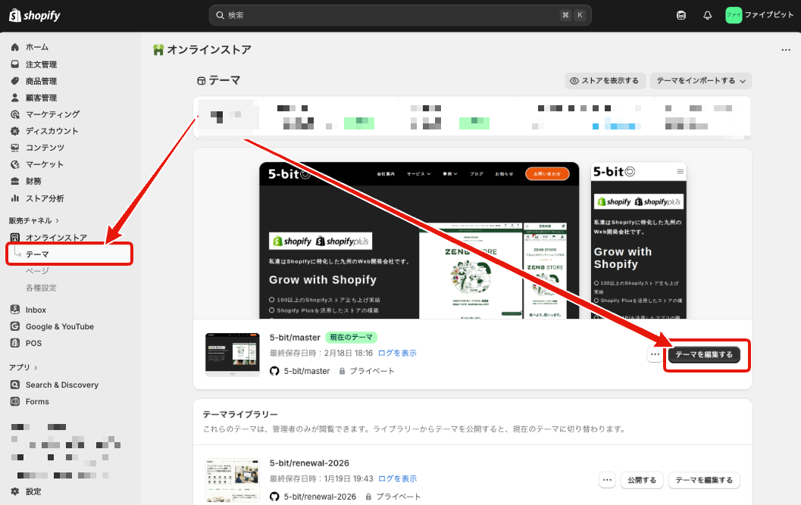
Task: Click the 財務 finances icon
Action: [x=15, y=180]
